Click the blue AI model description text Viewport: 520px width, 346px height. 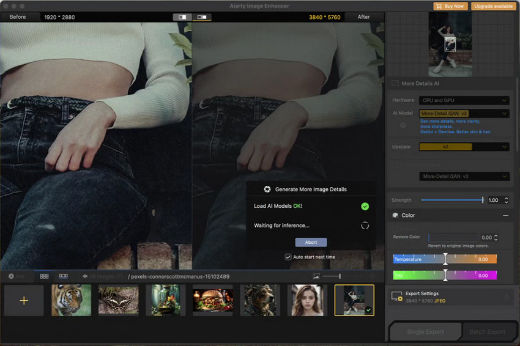point(455,127)
